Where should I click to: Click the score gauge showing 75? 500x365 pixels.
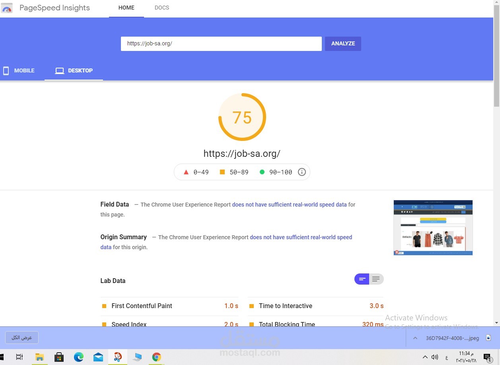[242, 117]
